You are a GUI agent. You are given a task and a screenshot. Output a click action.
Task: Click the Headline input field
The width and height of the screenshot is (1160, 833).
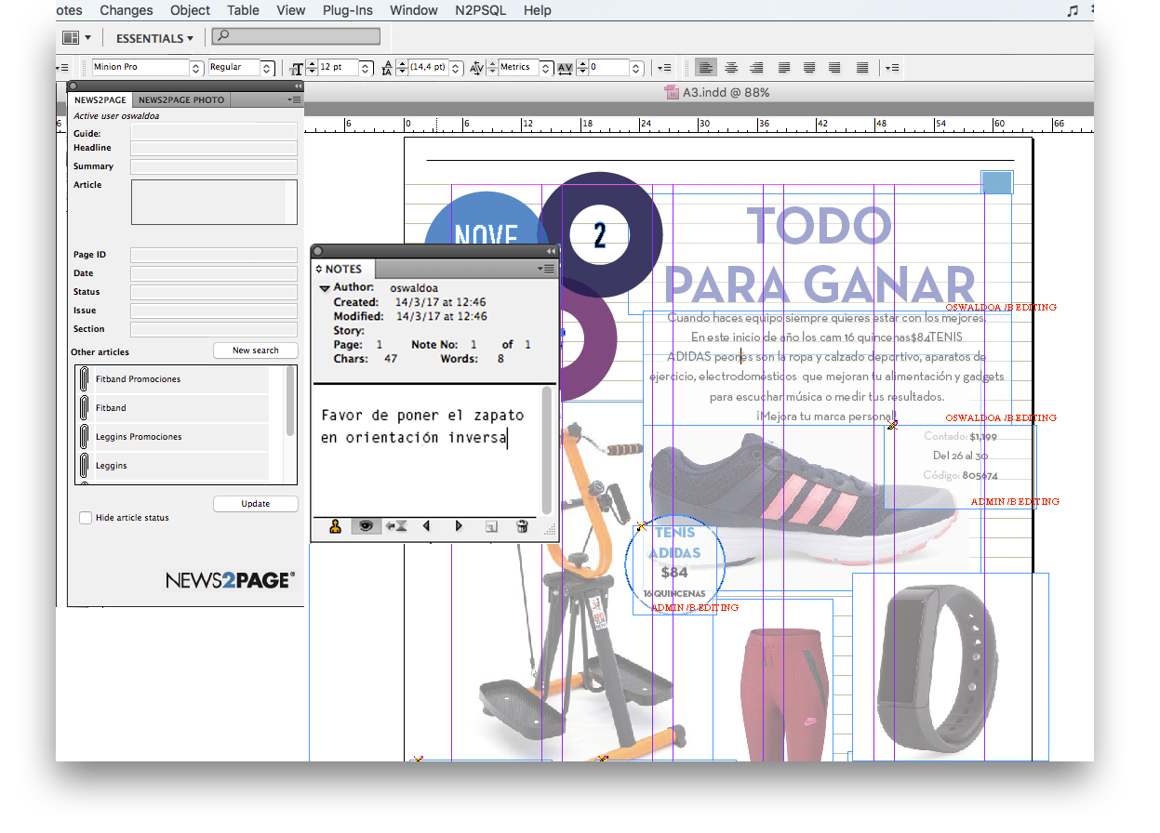(x=214, y=148)
